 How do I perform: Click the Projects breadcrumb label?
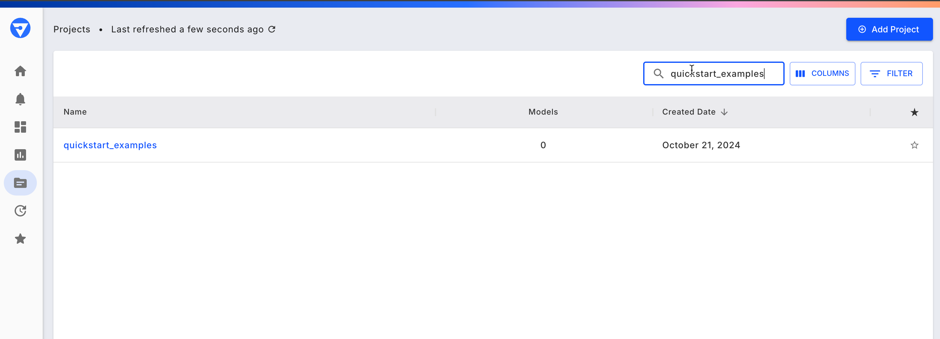coord(72,29)
